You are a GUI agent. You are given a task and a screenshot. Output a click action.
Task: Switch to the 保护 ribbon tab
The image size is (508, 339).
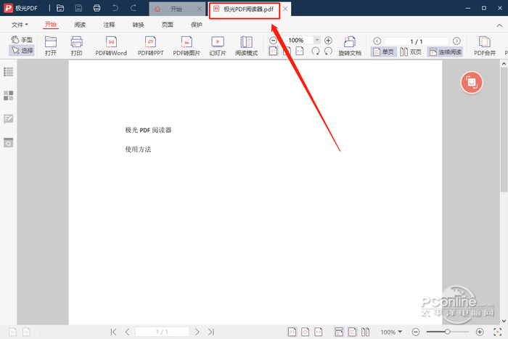(x=197, y=25)
